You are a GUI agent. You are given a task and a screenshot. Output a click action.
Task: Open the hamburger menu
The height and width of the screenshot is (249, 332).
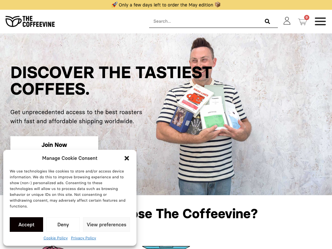pyautogui.click(x=320, y=21)
